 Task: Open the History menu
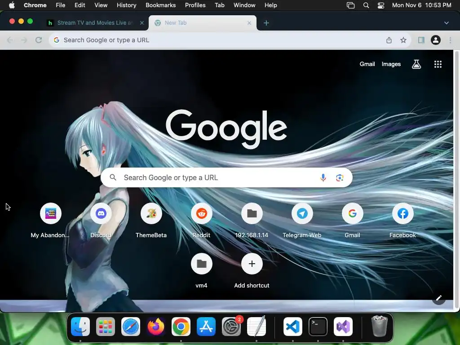(x=126, y=5)
